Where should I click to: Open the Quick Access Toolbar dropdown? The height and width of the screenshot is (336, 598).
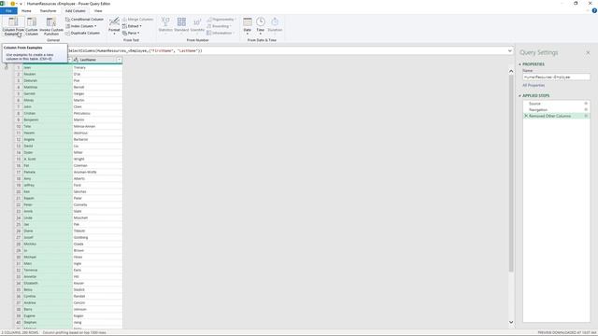pyautogui.click(x=21, y=4)
